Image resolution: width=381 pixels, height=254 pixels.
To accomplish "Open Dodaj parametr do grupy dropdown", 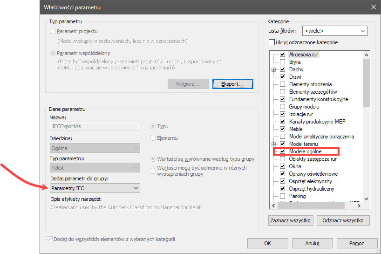I will (95, 188).
